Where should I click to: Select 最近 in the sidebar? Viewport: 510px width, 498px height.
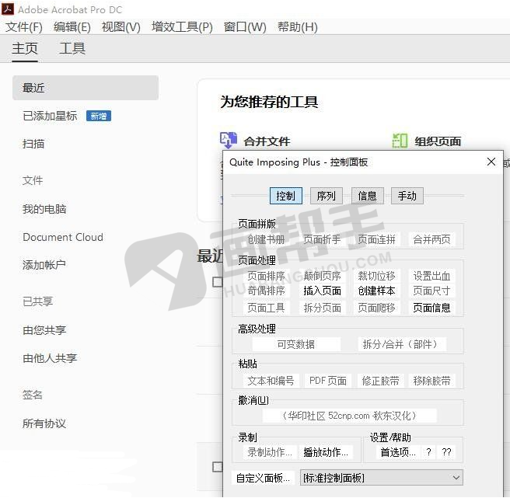pyautogui.click(x=86, y=88)
